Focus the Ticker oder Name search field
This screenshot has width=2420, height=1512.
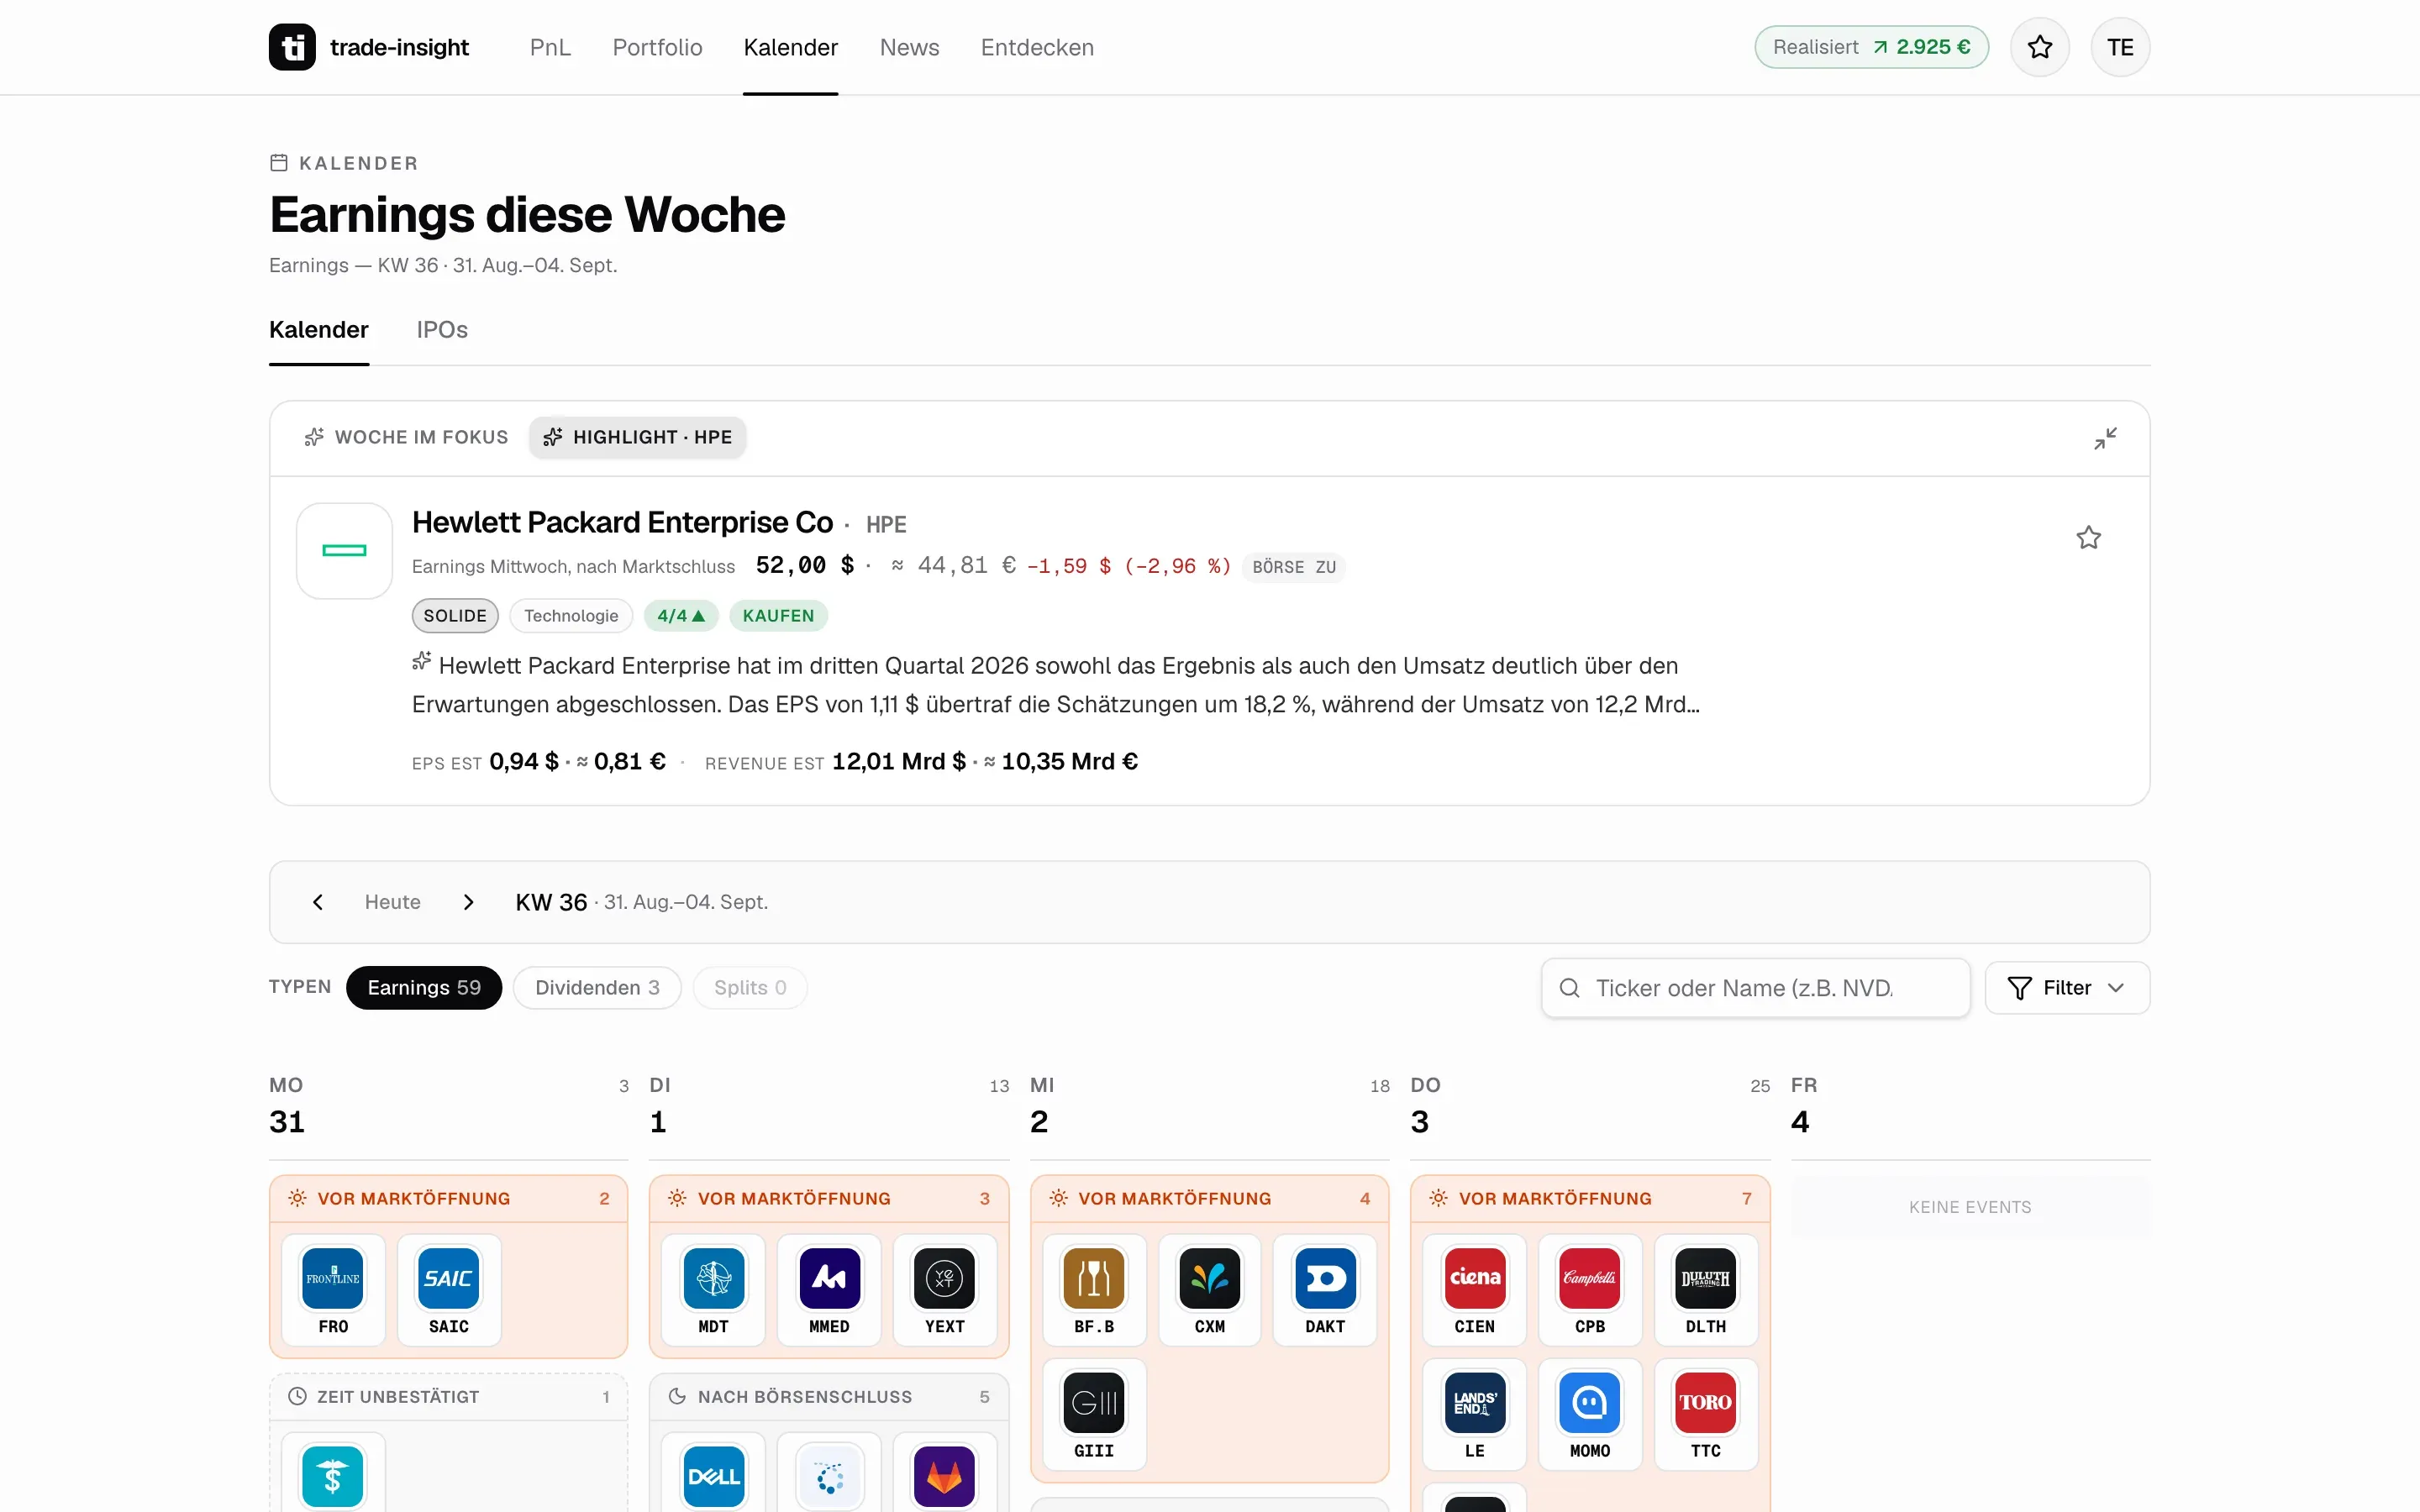(x=1755, y=988)
